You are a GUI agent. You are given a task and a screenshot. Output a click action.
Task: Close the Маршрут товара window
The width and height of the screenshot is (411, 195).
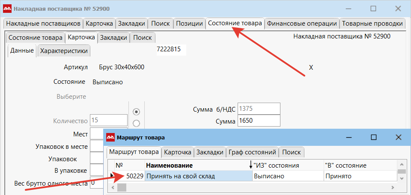pyautogui.click(x=398, y=137)
